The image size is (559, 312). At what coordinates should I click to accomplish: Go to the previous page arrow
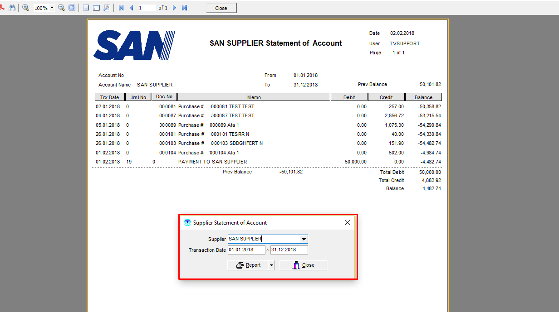(x=132, y=8)
